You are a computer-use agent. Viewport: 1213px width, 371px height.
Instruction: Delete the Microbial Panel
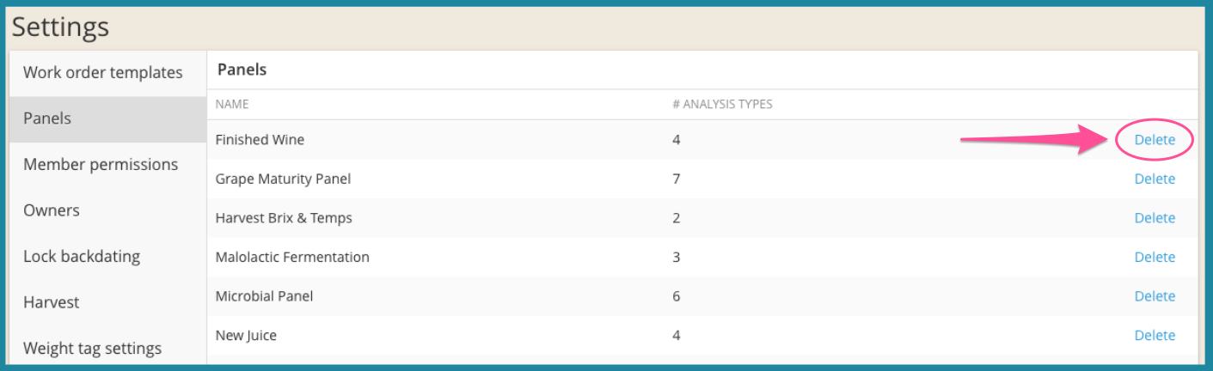[1155, 296]
